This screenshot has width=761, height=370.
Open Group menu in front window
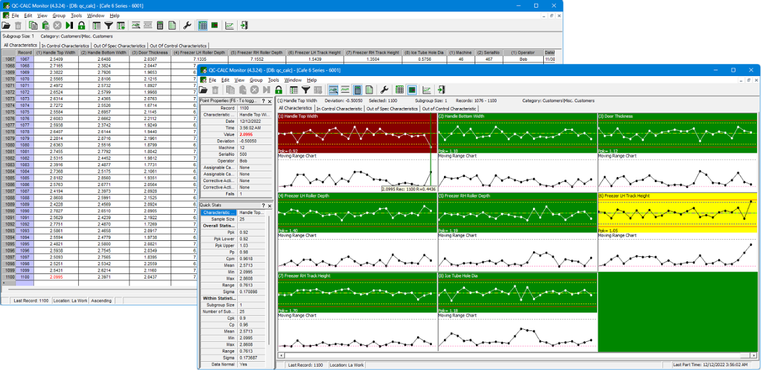(256, 80)
